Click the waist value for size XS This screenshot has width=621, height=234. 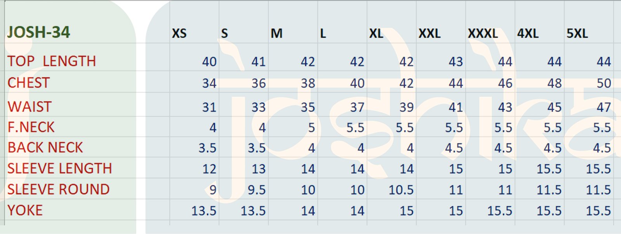click(x=209, y=107)
